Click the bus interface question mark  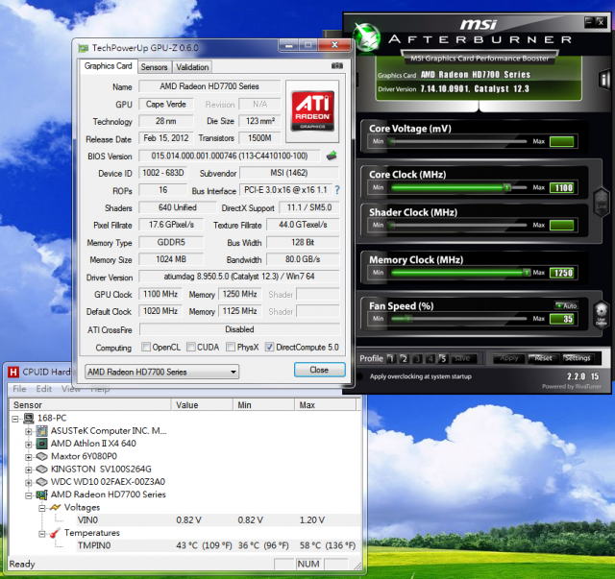click(337, 190)
